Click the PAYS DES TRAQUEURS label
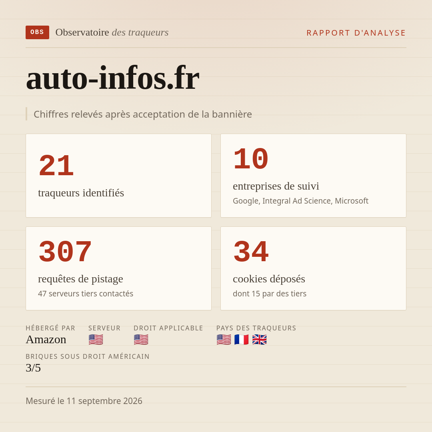The width and height of the screenshot is (432, 432). tap(256, 328)
